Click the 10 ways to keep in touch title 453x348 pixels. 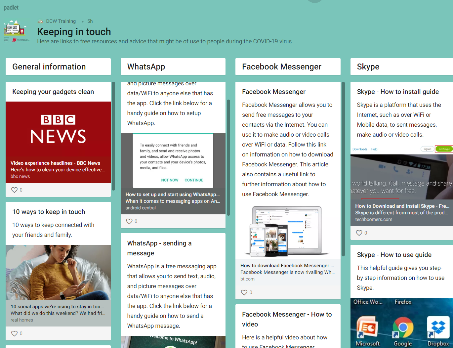pyautogui.click(x=49, y=212)
